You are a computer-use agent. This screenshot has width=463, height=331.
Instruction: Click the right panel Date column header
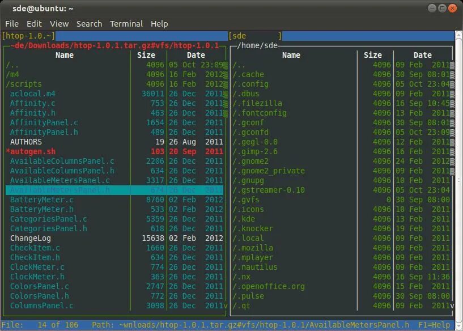pos(423,55)
